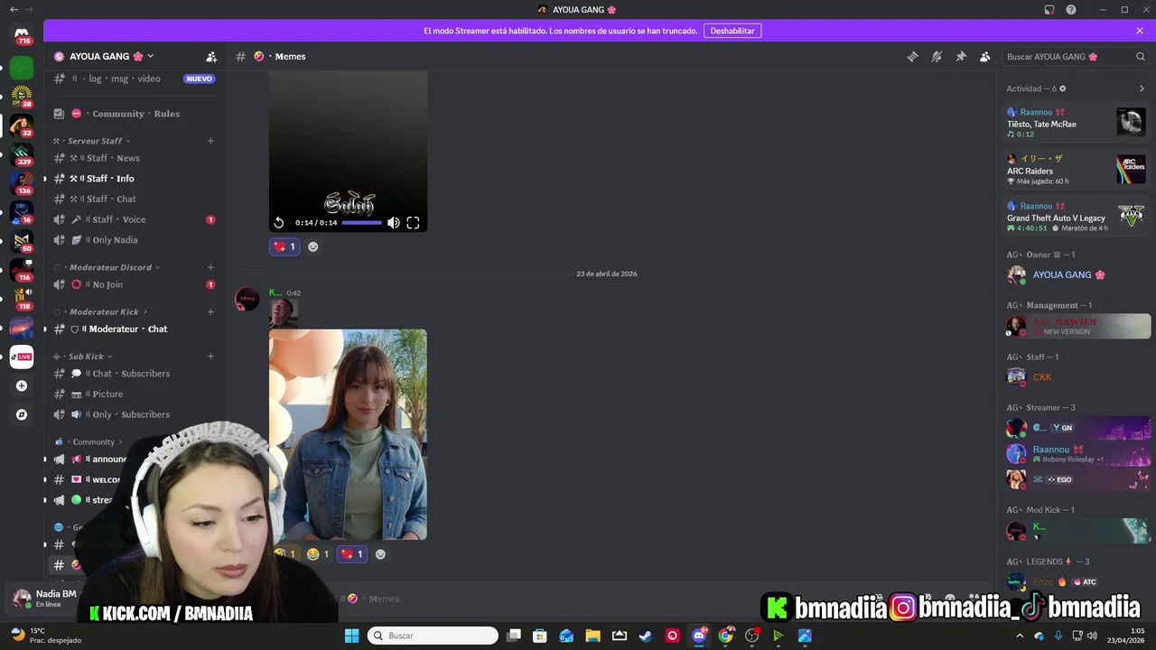Open server with 136 unread badge
Viewport: 1156px width, 650px height.
pos(22,182)
